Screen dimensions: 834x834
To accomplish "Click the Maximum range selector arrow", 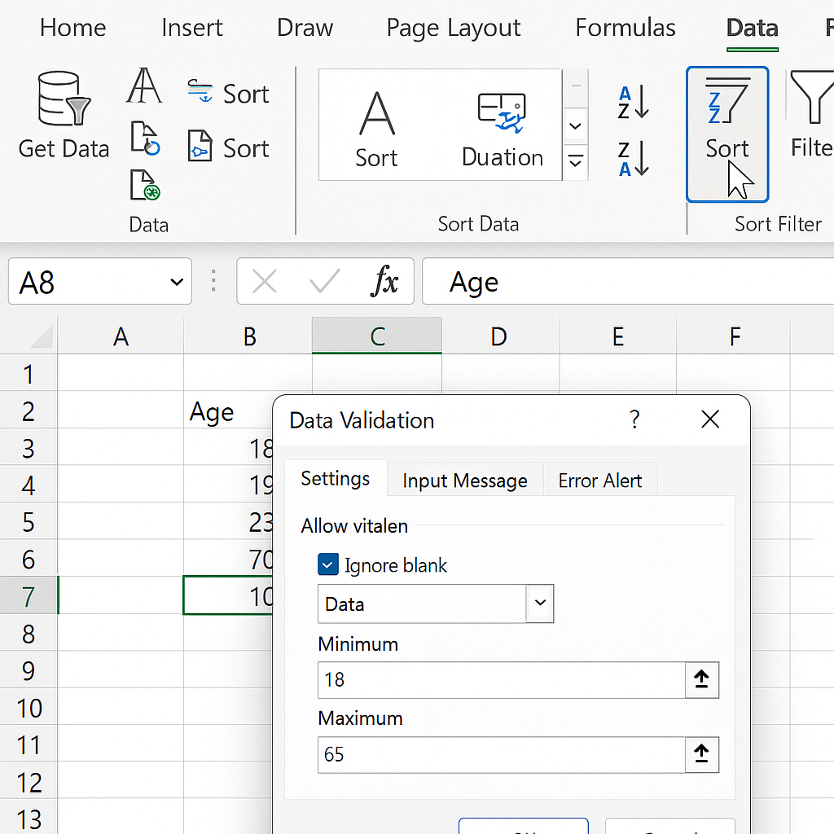I will (701, 755).
